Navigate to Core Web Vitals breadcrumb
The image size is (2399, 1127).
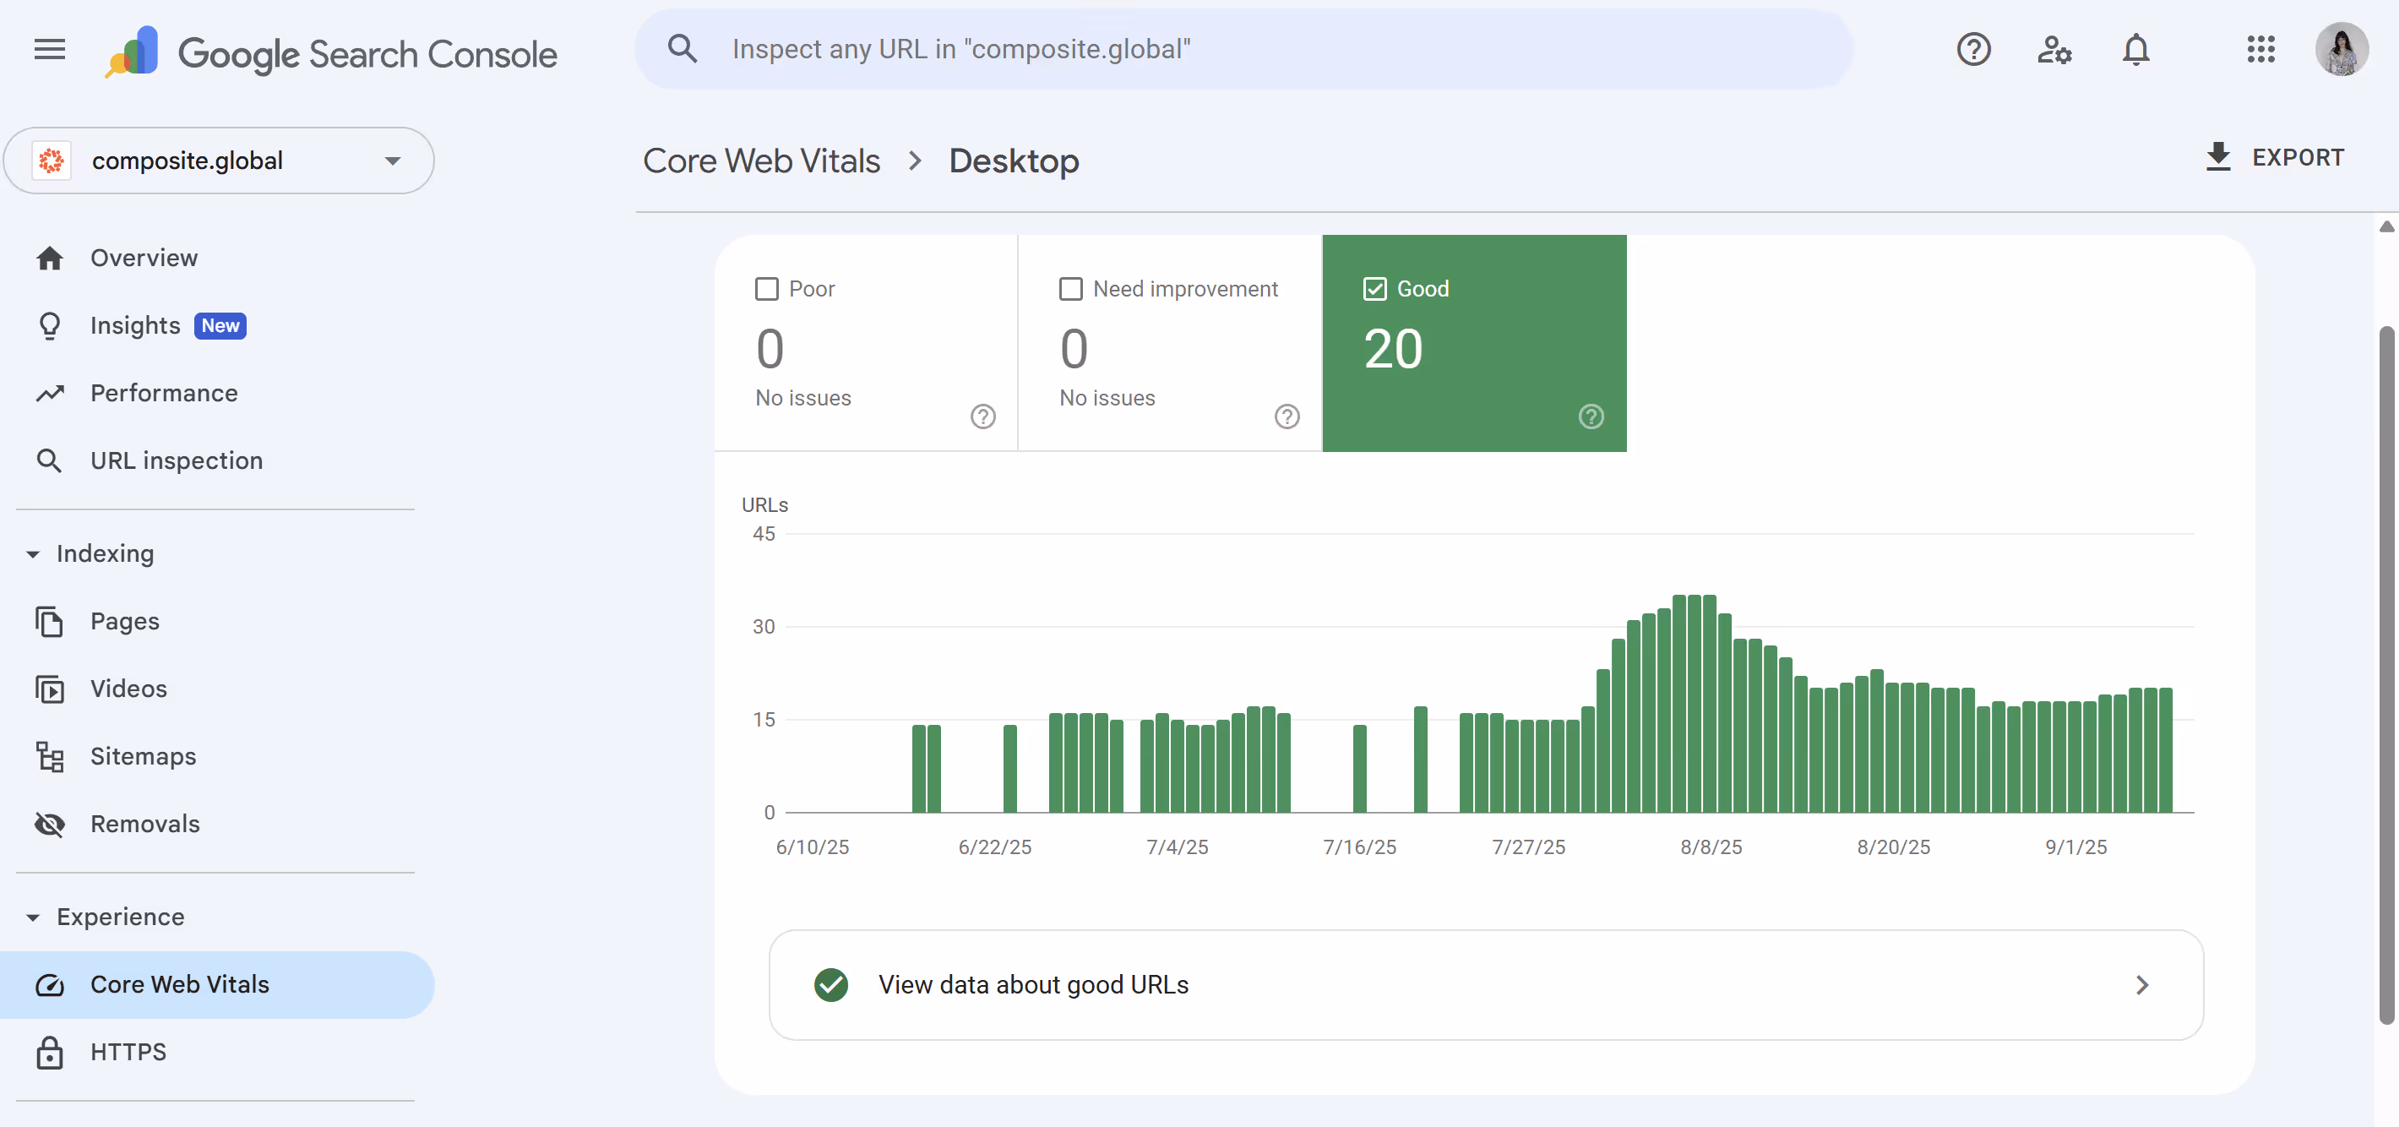(x=761, y=161)
